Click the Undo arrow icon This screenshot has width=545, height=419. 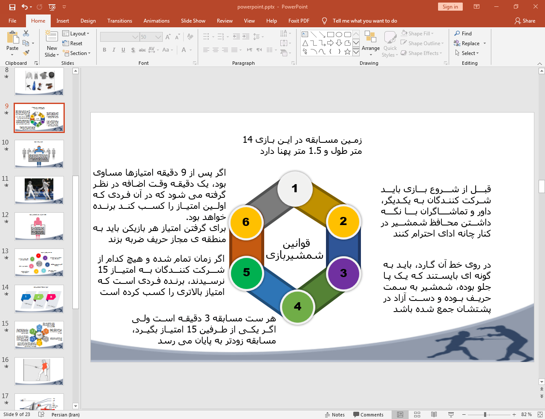click(x=25, y=7)
